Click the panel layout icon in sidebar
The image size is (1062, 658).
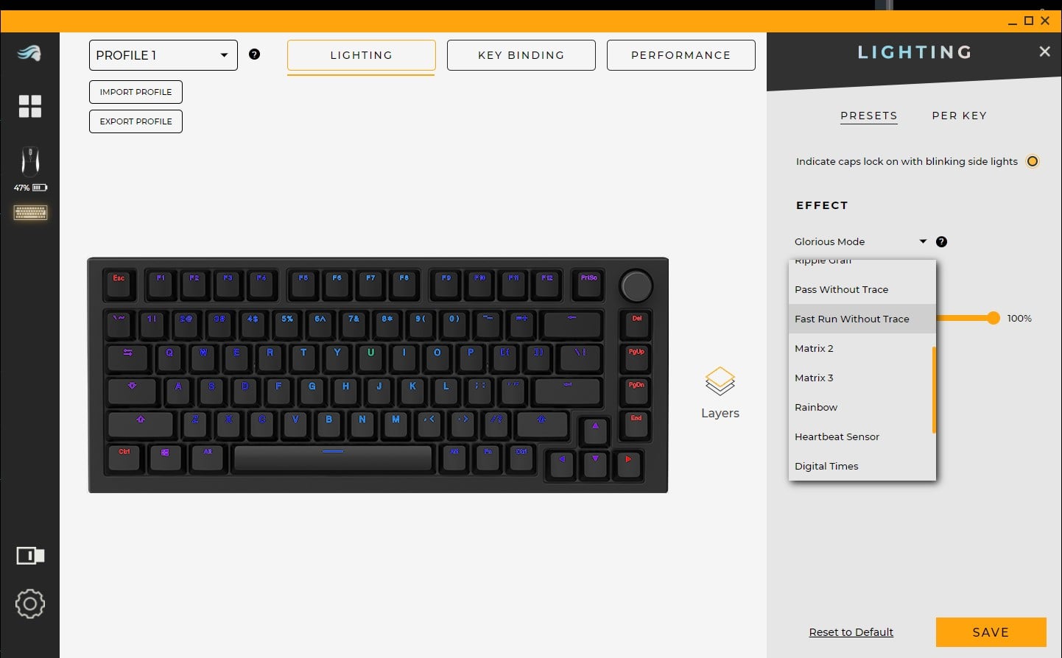(x=30, y=556)
